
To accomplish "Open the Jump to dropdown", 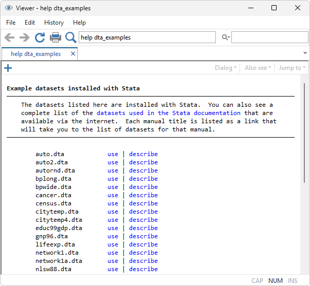I will coord(291,68).
